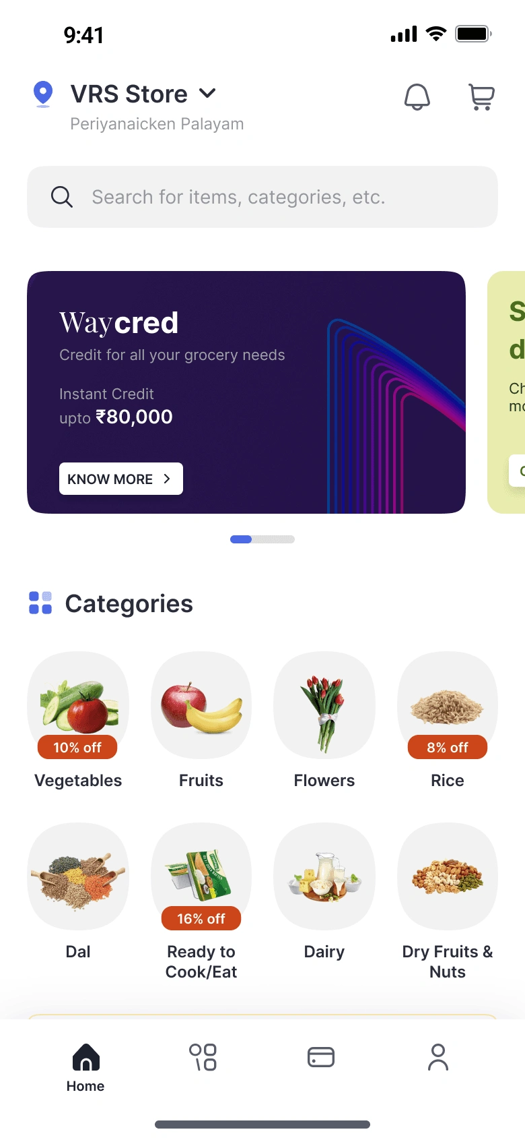Open the profile tab icon
Image resolution: width=525 pixels, height=1138 pixels.
(438, 1057)
